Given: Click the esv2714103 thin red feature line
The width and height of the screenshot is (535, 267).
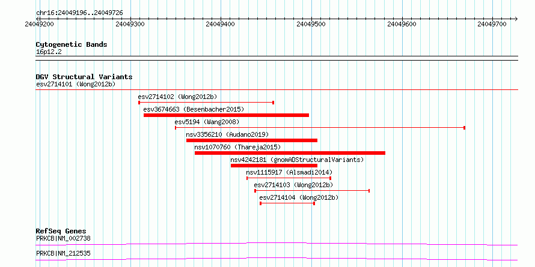Looking at the screenshot, I should click(x=312, y=191).
